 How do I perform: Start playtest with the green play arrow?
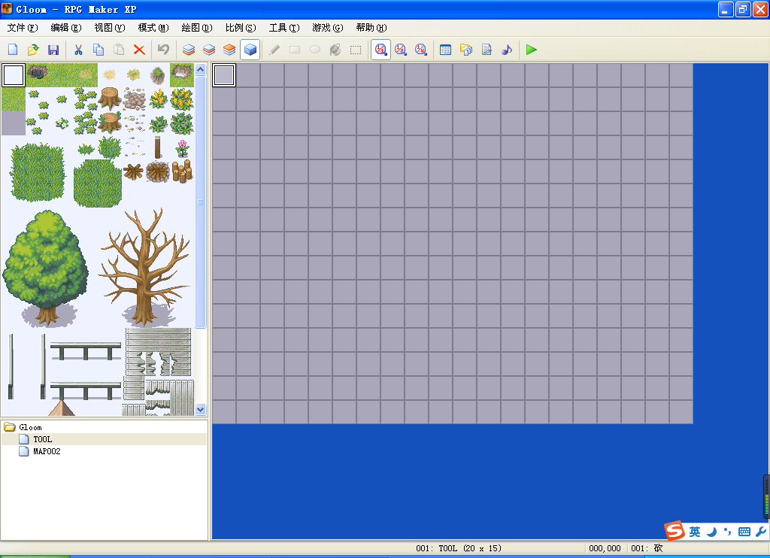[x=532, y=50]
